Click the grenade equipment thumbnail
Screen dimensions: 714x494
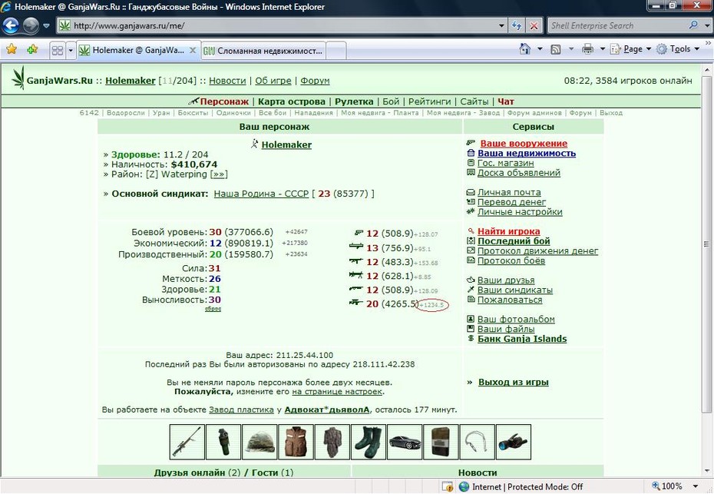coord(223,442)
